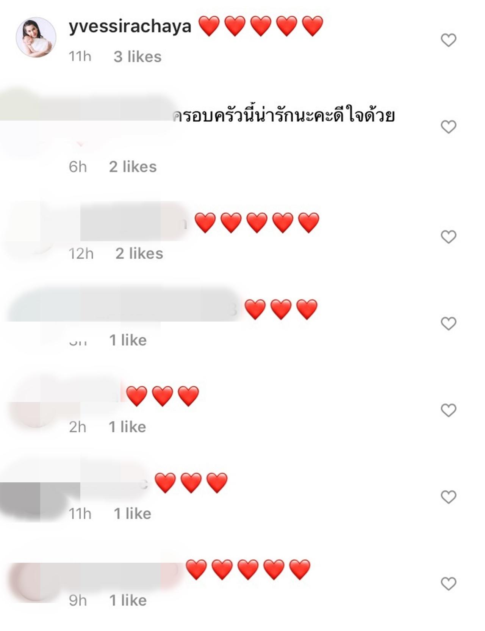Screen dimensions: 485x631
Task: Tap the heart icon on the 2h comment
Action: pyautogui.click(x=448, y=410)
